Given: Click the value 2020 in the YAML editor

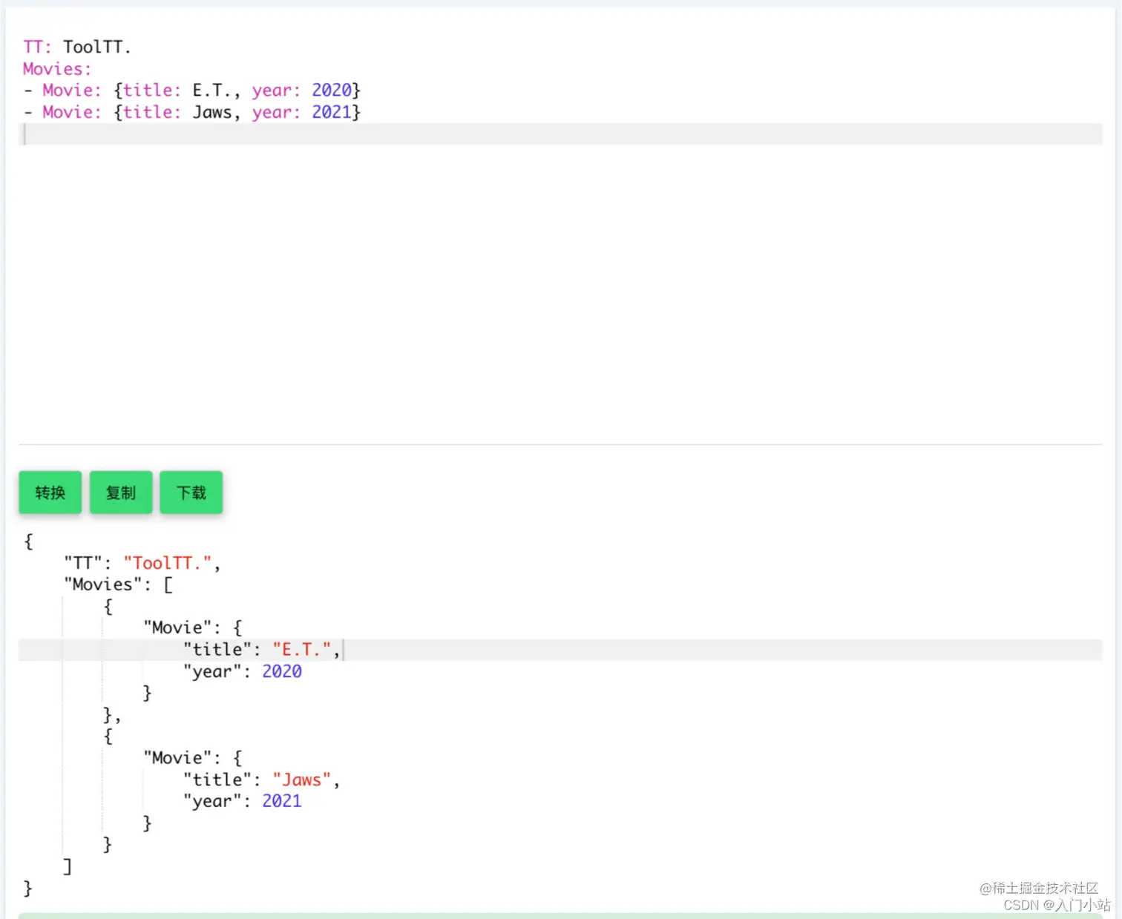Looking at the screenshot, I should (x=331, y=90).
